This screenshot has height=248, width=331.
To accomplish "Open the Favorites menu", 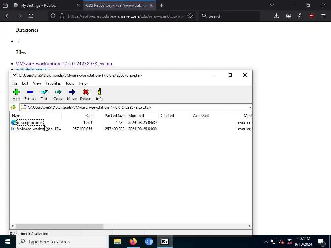I will (53, 83).
